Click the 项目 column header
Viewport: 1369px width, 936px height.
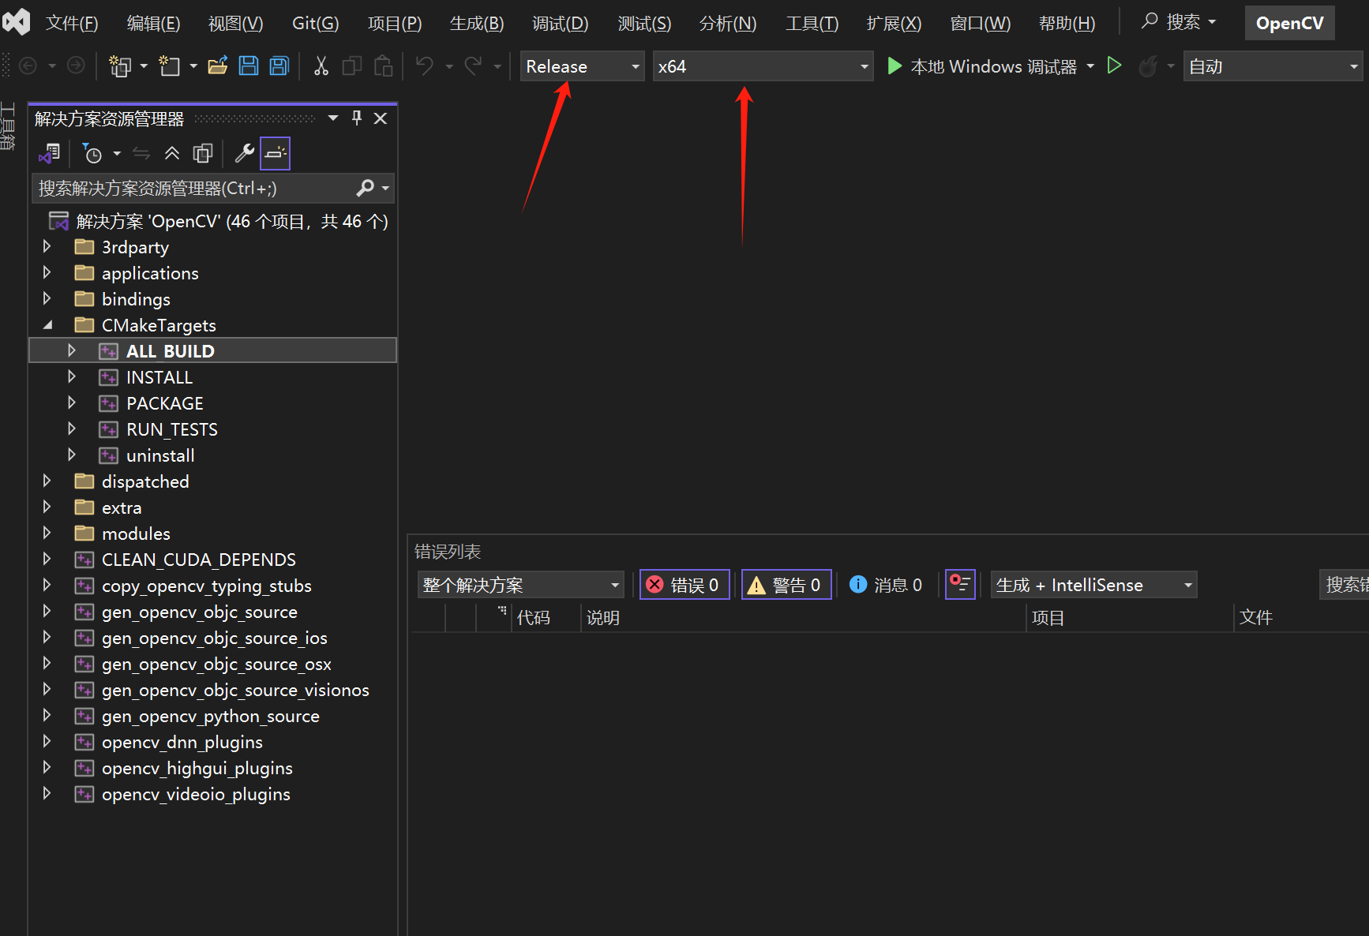point(1048,617)
